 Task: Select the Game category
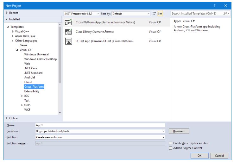point(23,45)
